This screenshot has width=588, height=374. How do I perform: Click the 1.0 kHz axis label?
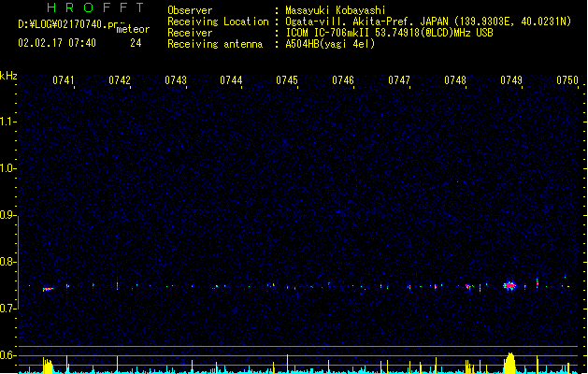[x=7, y=168]
